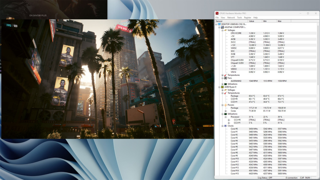This screenshot has width=320, height=180.
Task: Open the Register menu
Action: click(x=247, y=17)
